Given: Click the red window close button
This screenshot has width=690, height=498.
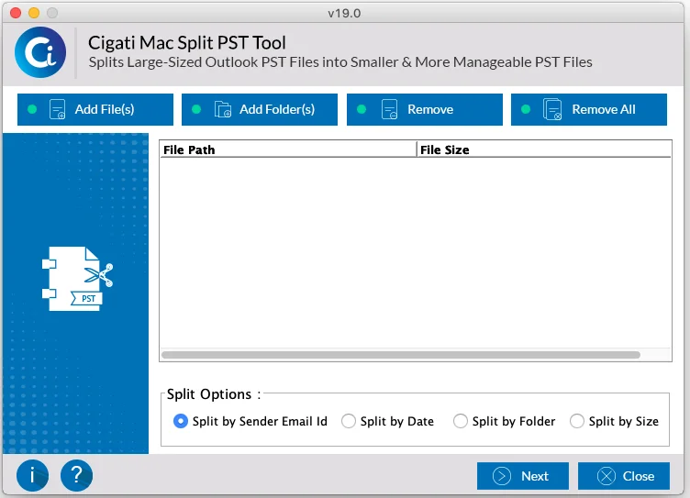Looking at the screenshot, I should click(x=16, y=13).
